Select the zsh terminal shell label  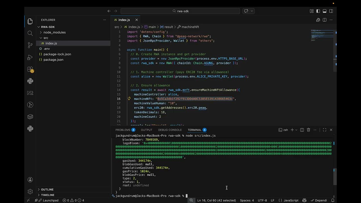(283, 130)
